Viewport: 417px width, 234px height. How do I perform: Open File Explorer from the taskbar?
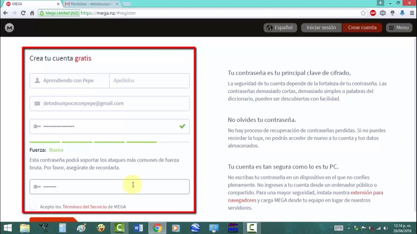tap(25, 228)
